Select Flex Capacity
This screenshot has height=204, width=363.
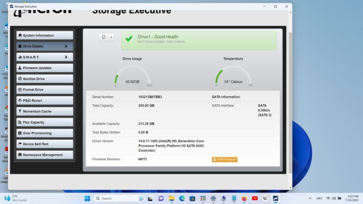point(45,122)
